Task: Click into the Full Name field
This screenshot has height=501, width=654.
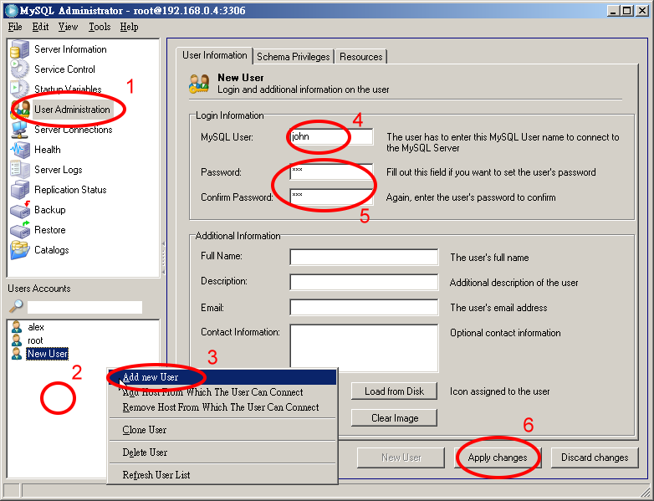Action: (x=364, y=257)
